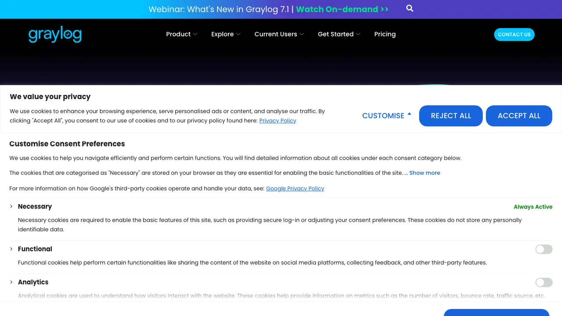The width and height of the screenshot is (562, 316).
Task: Open the Product dropdown menu
Action: [x=182, y=34]
